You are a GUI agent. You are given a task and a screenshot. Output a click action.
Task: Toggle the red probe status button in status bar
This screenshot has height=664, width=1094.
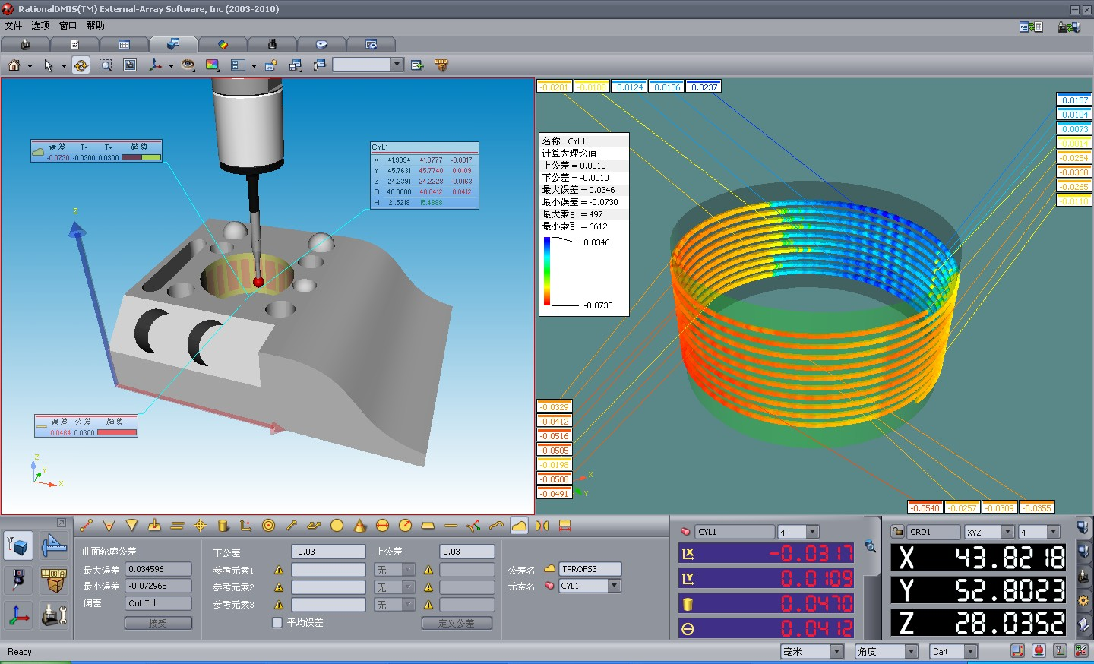1039,651
